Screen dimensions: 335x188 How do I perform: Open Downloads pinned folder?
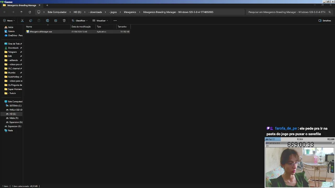[13, 48]
